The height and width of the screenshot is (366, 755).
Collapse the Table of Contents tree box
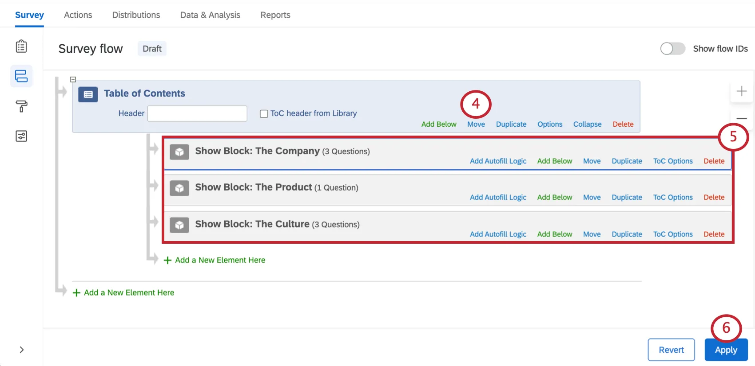click(x=73, y=80)
